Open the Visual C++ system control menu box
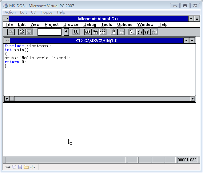203x173 pixels. pyautogui.click(x=6, y=19)
